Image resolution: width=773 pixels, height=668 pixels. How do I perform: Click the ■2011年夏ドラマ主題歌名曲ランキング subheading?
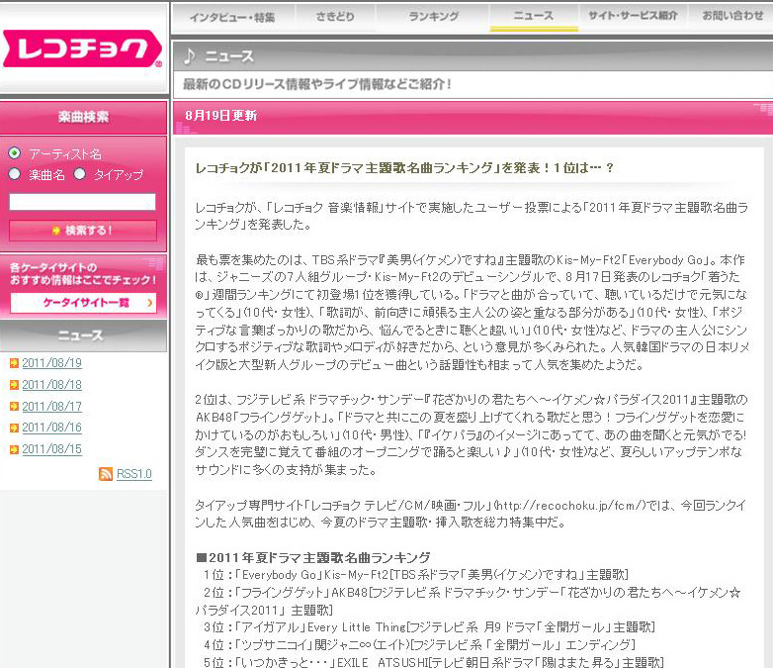[x=313, y=558]
